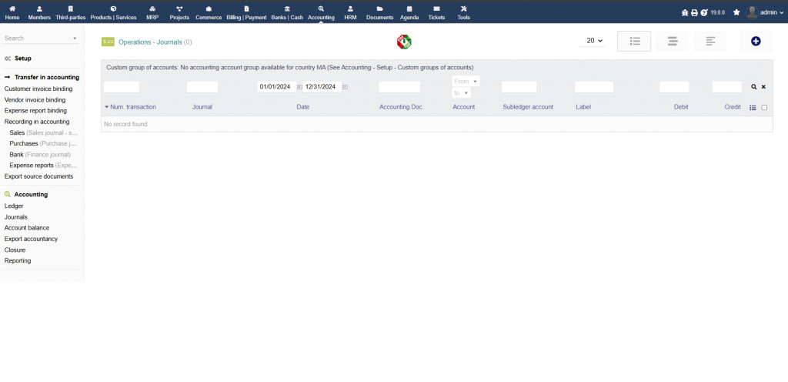
Task: Click the Commerce briefcase icon
Action: tap(209, 8)
